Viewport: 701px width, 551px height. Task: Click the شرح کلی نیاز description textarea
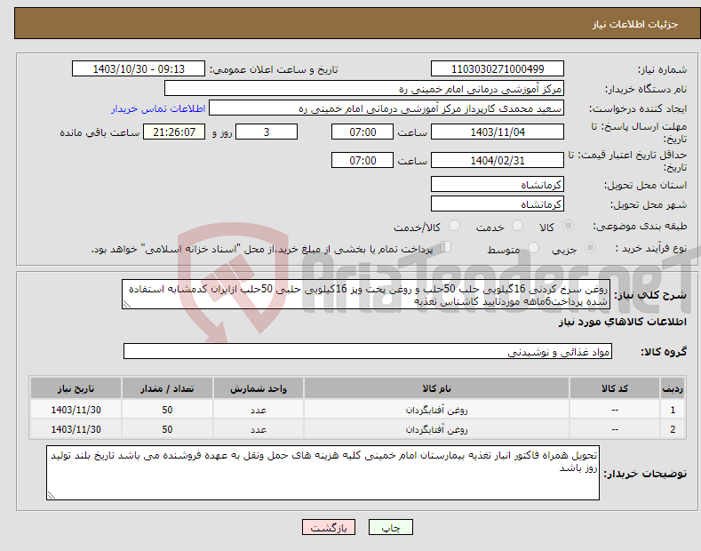click(x=366, y=294)
